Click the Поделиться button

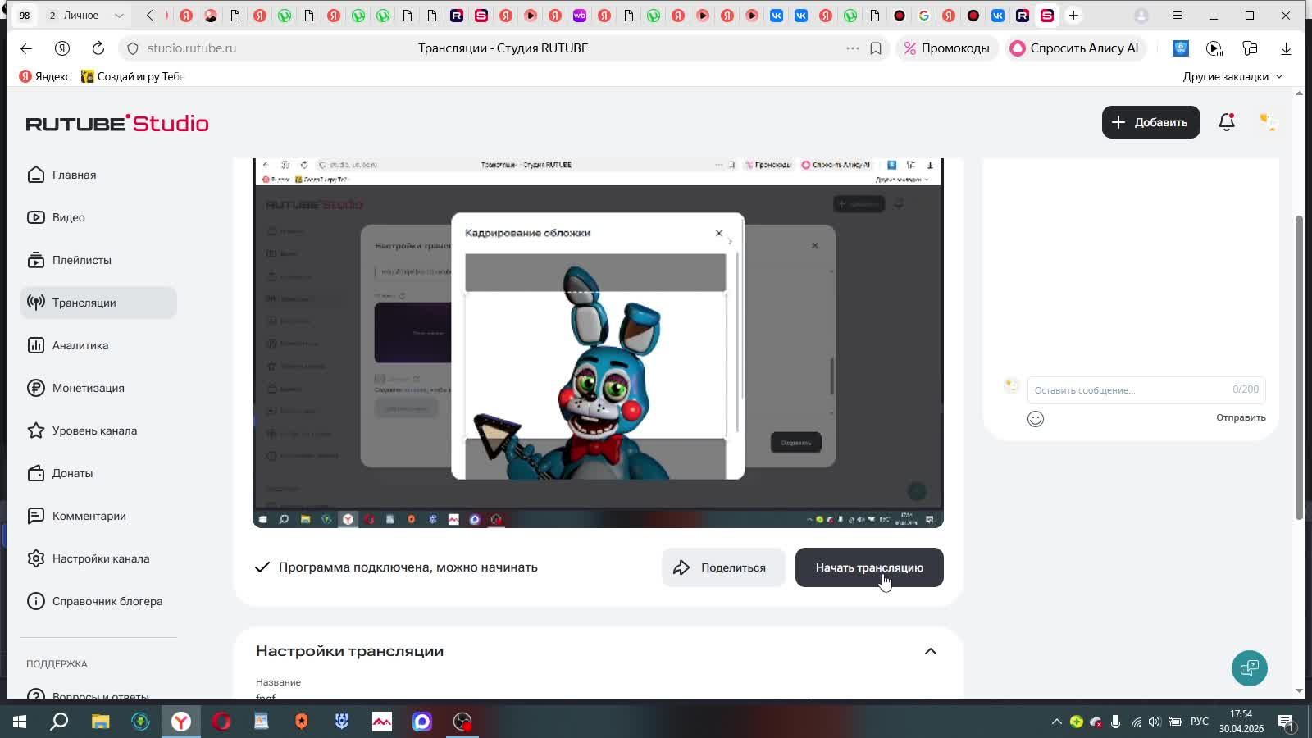(x=722, y=567)
